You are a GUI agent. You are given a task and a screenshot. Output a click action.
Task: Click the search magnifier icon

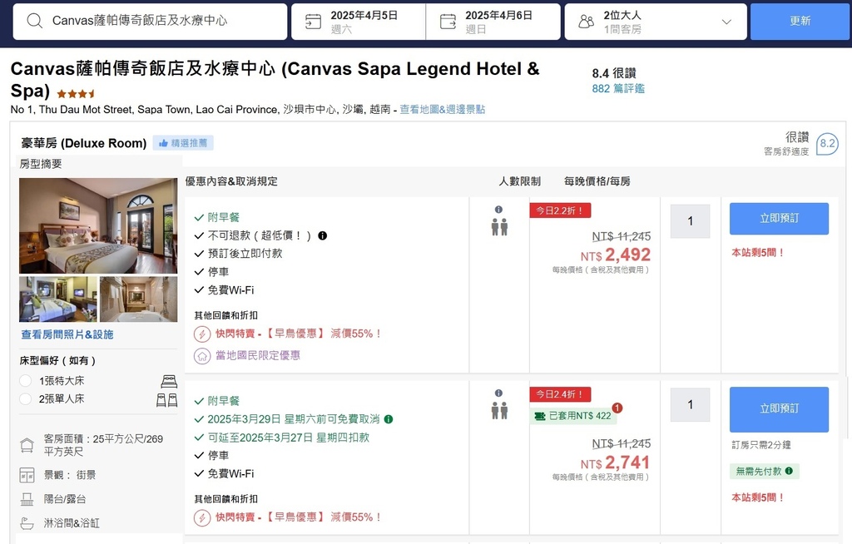34,21
